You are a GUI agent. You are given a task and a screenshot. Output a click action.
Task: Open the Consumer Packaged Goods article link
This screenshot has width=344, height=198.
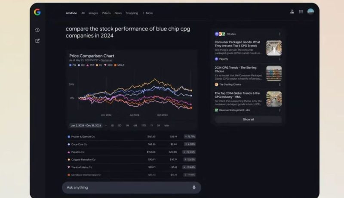click(237, 44)
